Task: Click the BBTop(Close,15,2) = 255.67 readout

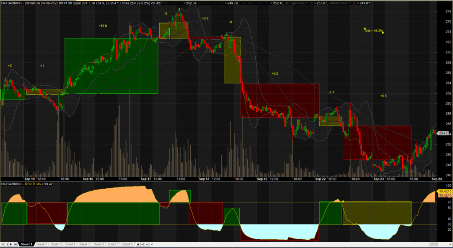Action: pyautogui.click(x=307, y=3)
